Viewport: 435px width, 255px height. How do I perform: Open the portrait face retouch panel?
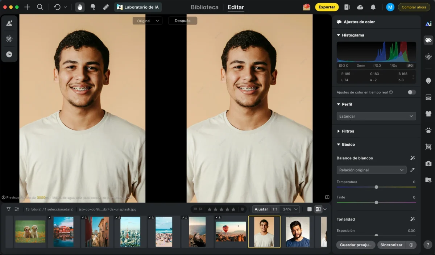428,80
